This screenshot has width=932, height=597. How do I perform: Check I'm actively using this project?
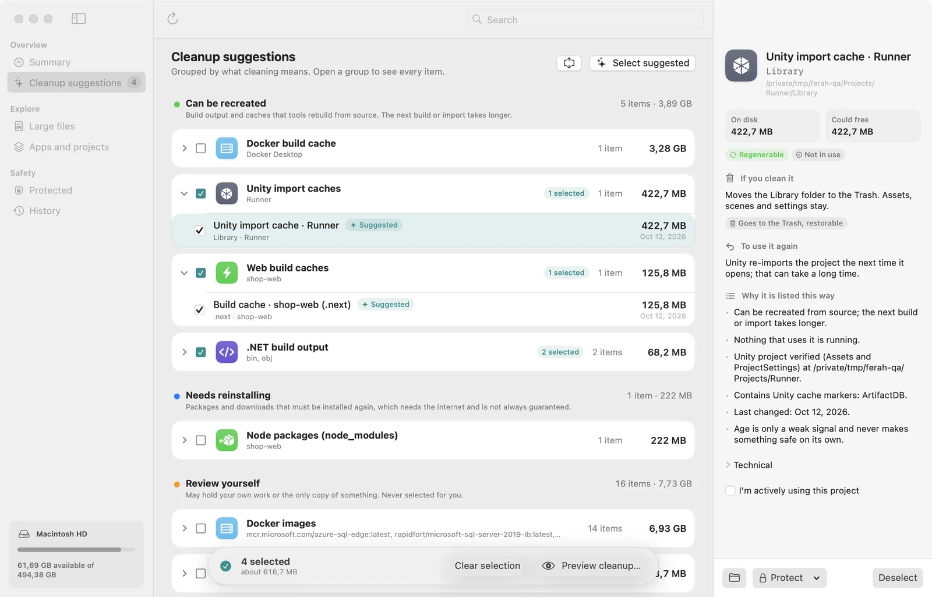click(730, 490)
